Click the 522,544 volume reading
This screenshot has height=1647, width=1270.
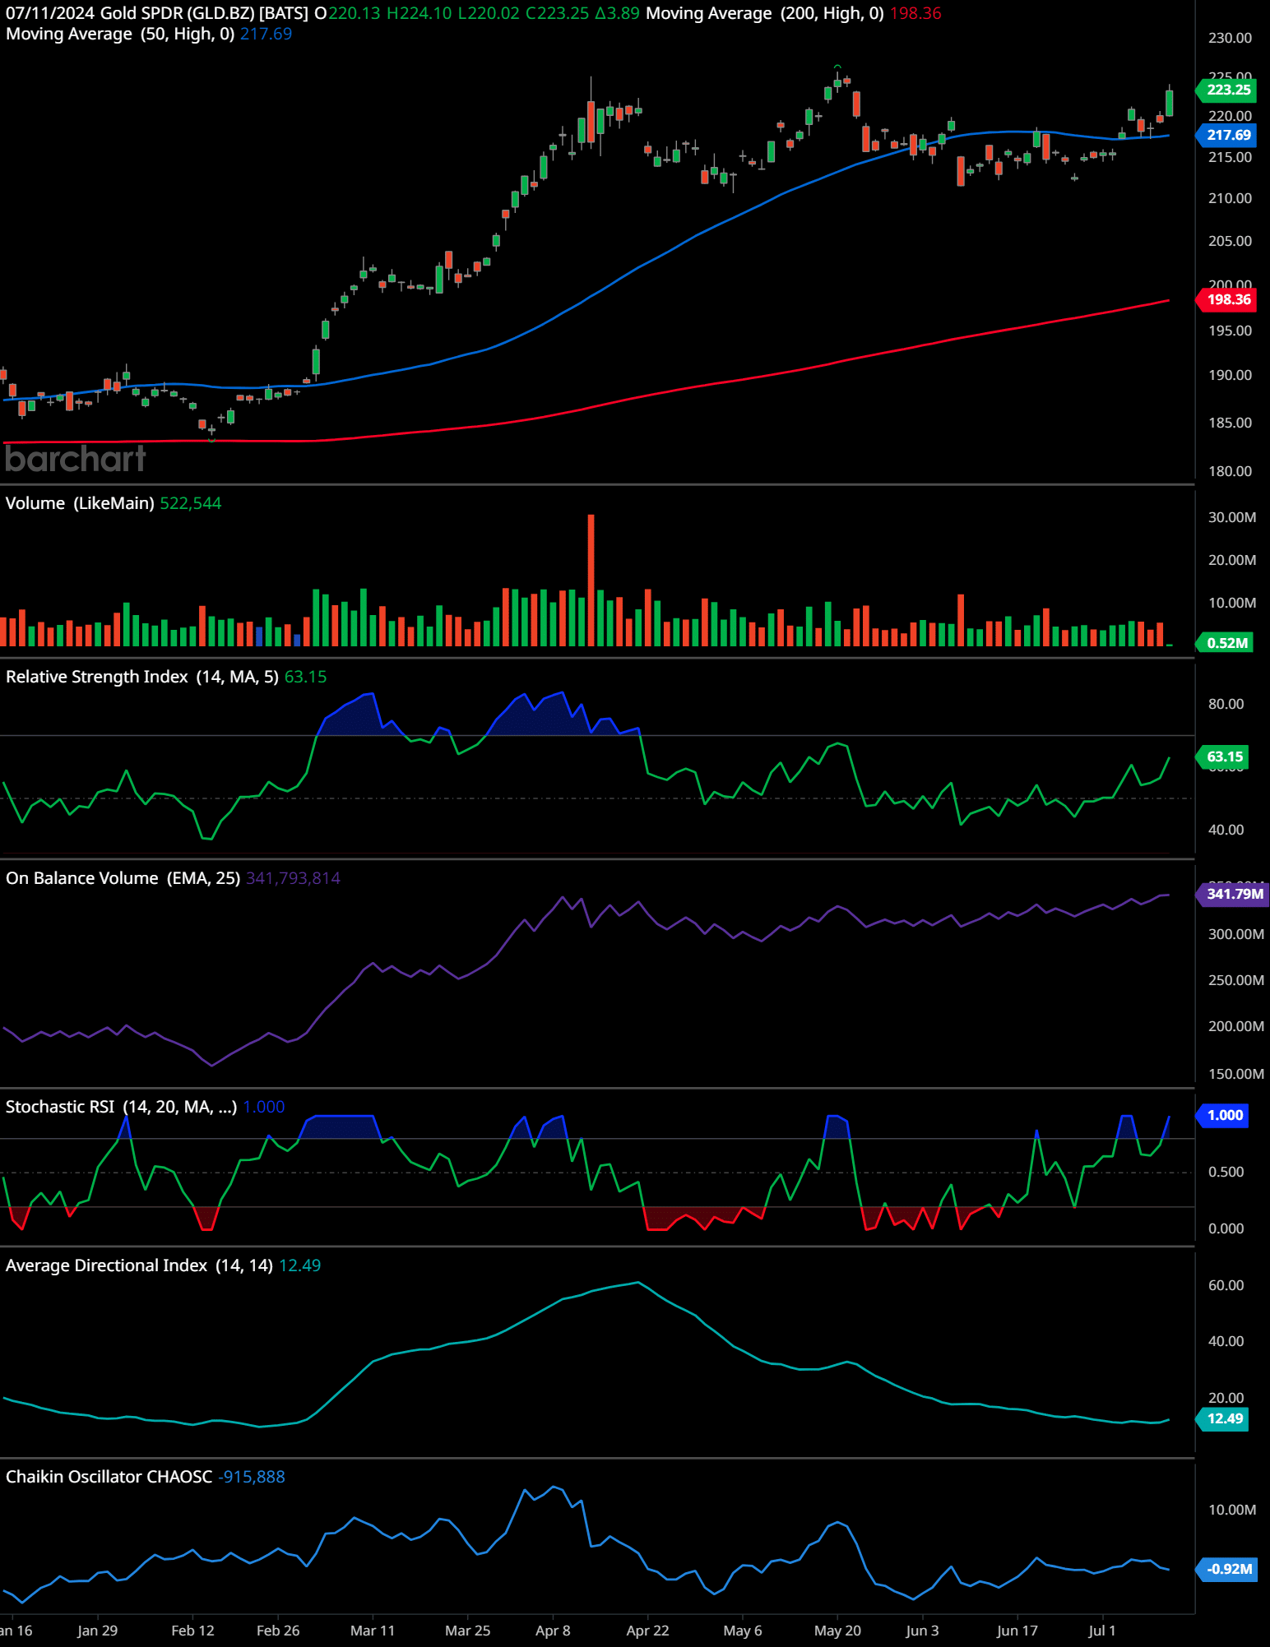point(191,503)
